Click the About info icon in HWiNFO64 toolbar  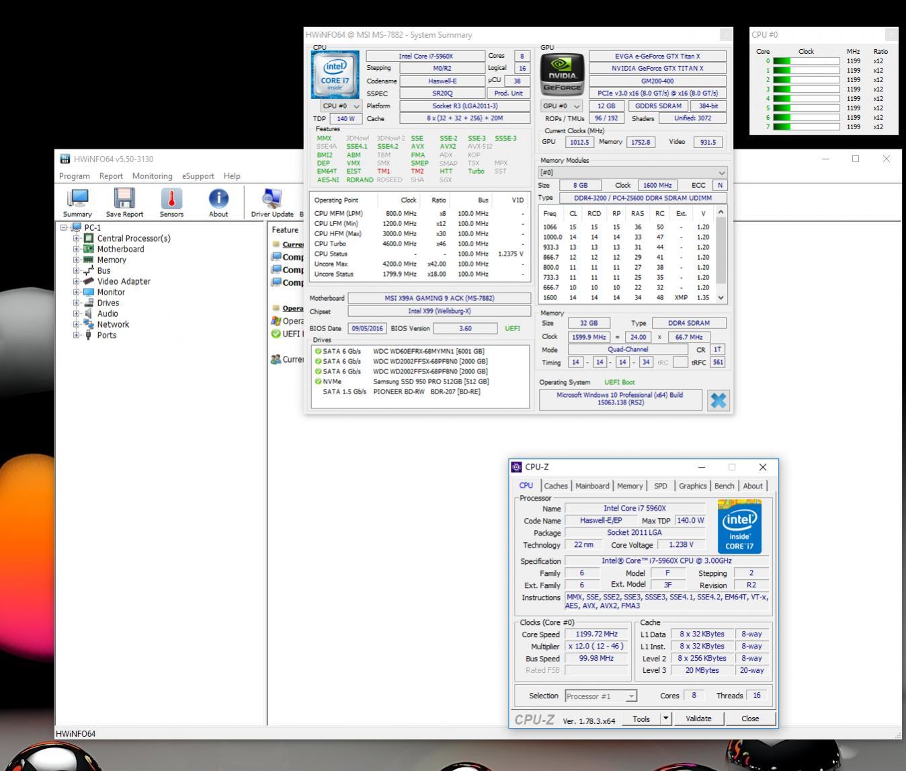[218, 198]
